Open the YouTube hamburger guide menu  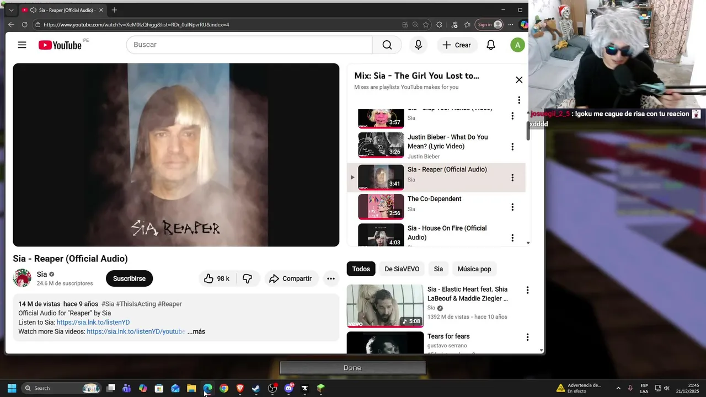[x=22, y=45]
